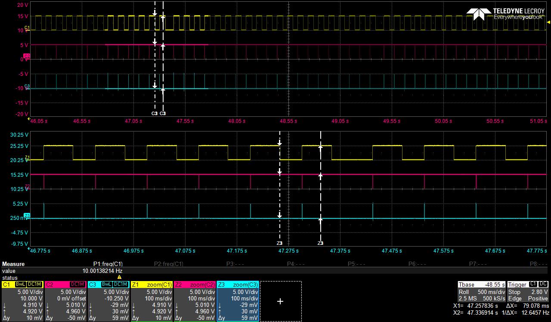
Task: Click the Z3 trace marker on lower grid
Action: pos(27,216)
